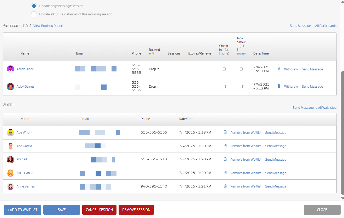Click Abby Gaines's avatar picture
The height and width of the screenshot is (218, 344).
point(10,87)
